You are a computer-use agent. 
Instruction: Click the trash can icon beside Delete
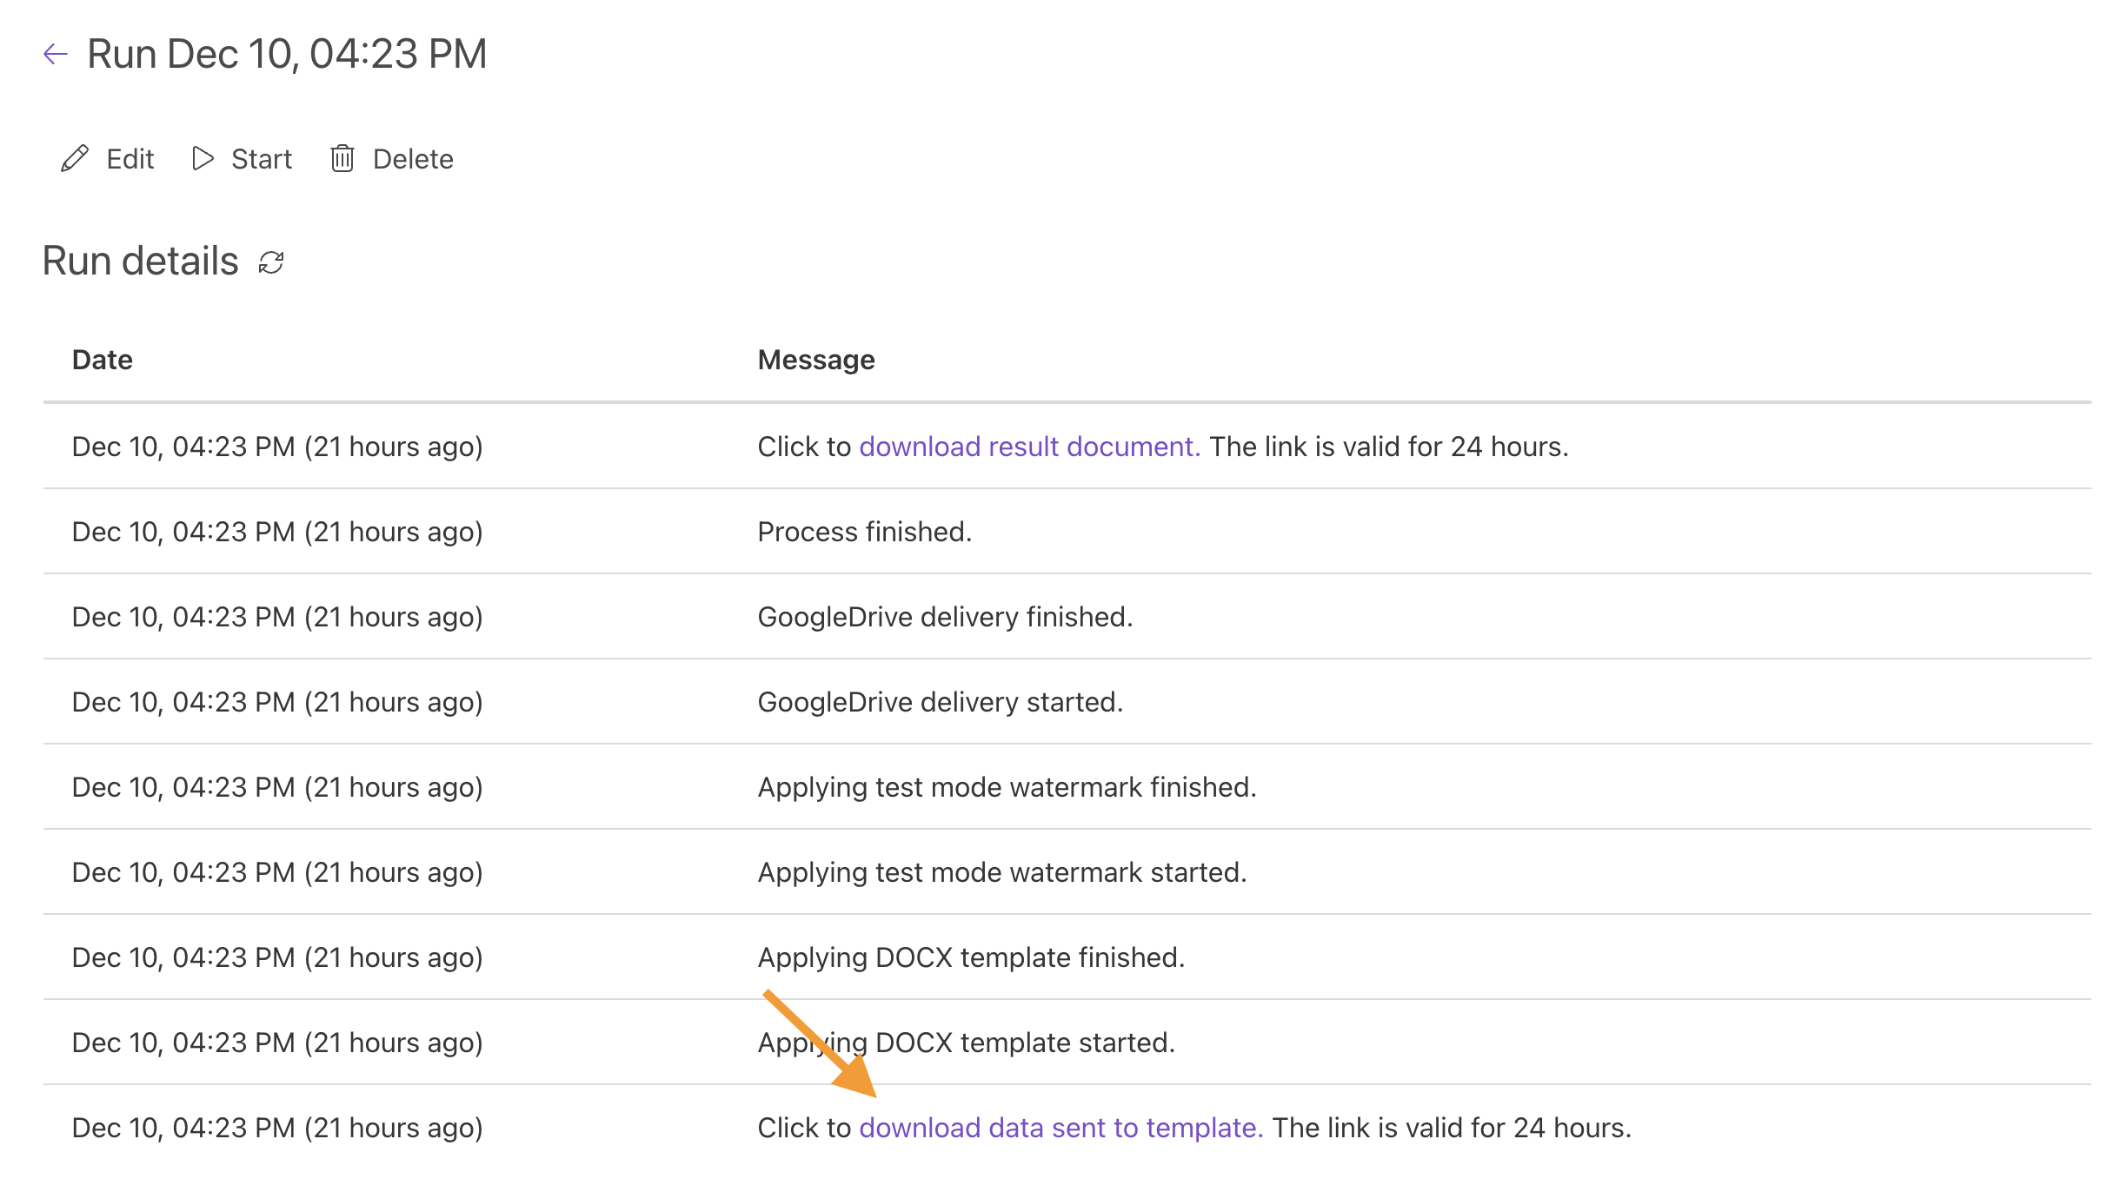click(x=342, y=159)
